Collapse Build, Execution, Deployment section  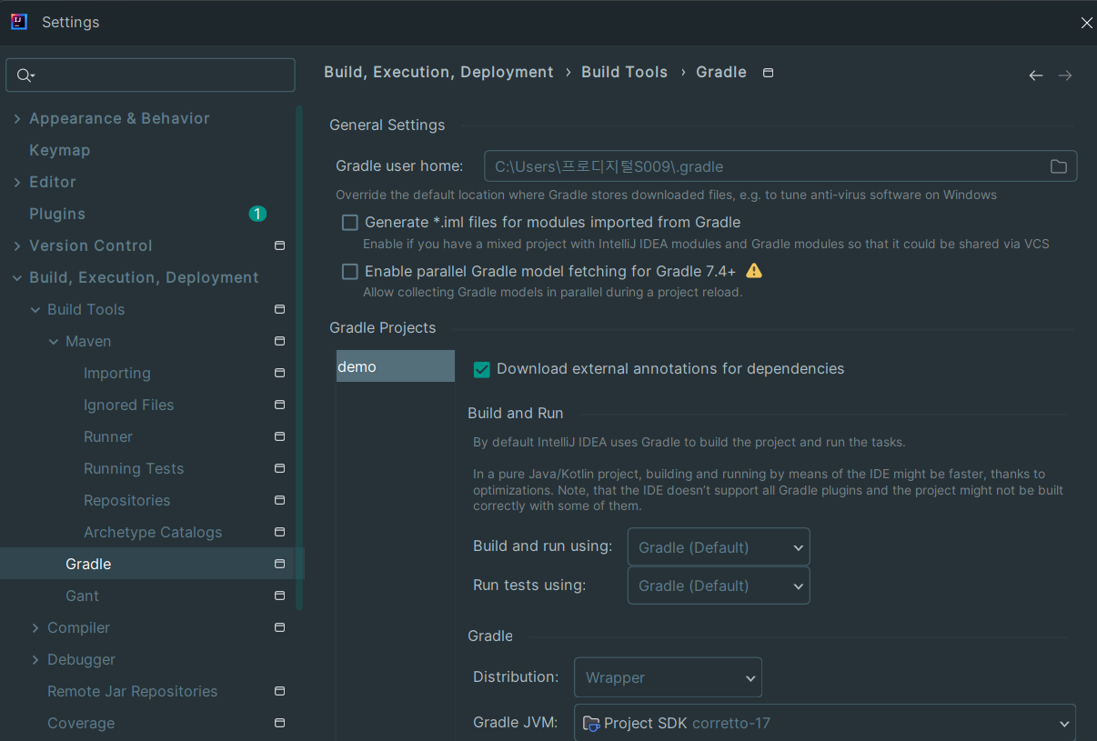tap(16, 277)
